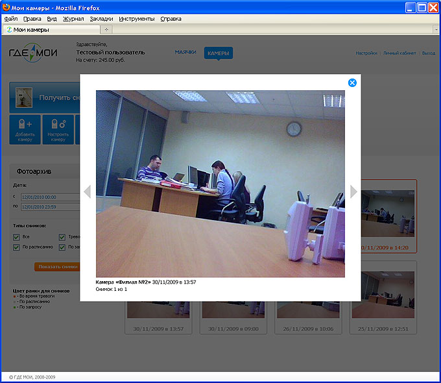Image resolution: width=441 pixels, height=383 pixels.
Task: Open the Файл menu
Action: (x=11, y=19)
